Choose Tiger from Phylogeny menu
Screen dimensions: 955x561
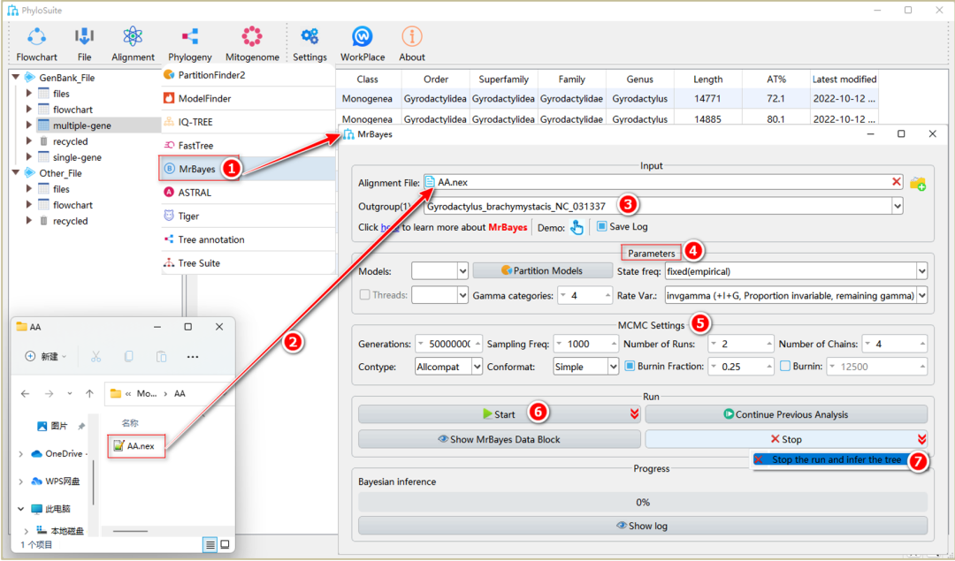248,216
